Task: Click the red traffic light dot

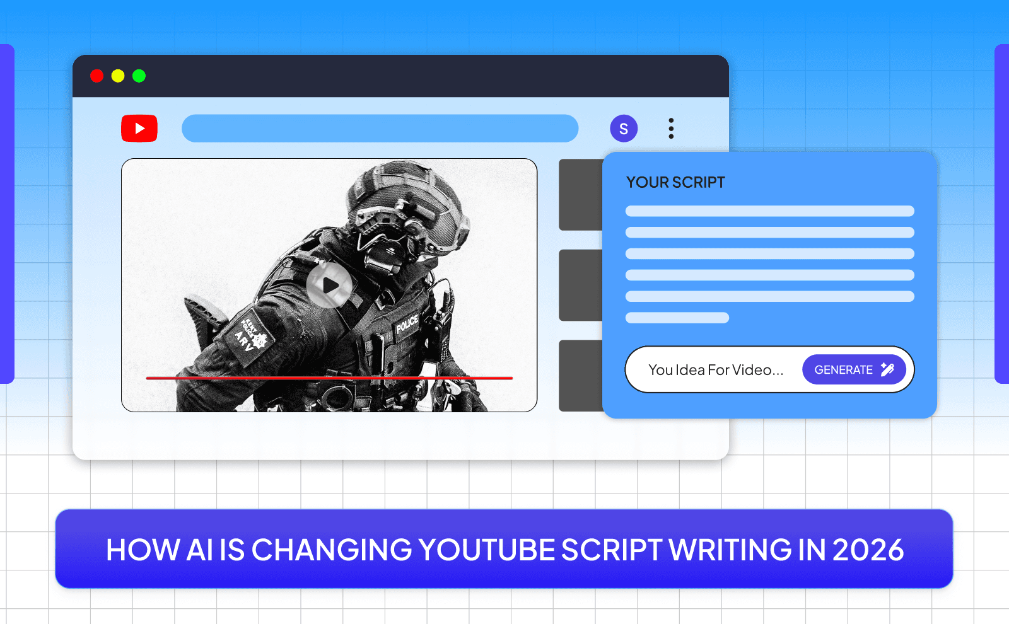Action: coord(96,76)
